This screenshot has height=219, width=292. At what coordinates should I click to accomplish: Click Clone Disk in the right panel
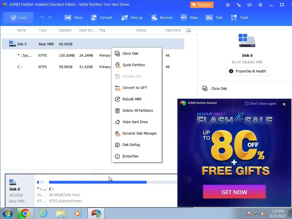[x=215, y=88]
